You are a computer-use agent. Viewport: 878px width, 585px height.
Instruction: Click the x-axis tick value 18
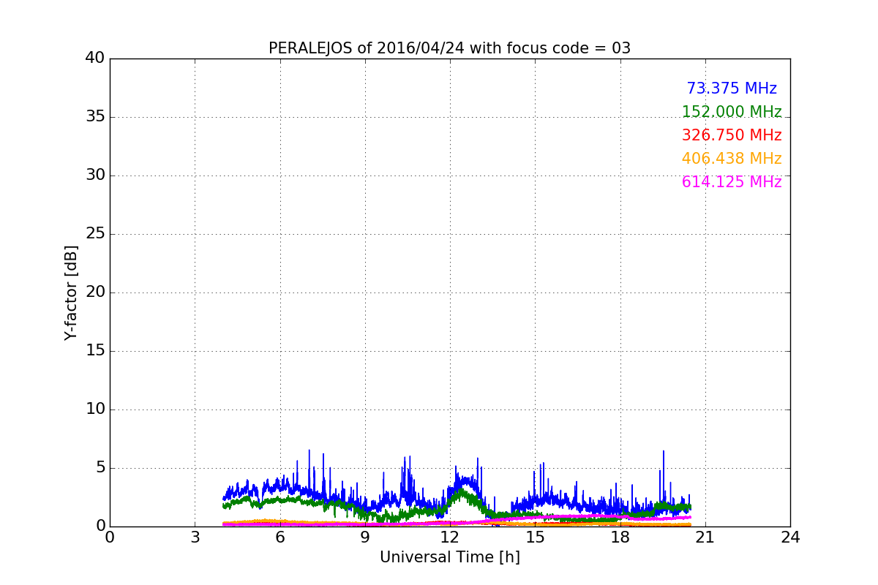[x=620, y=537]
